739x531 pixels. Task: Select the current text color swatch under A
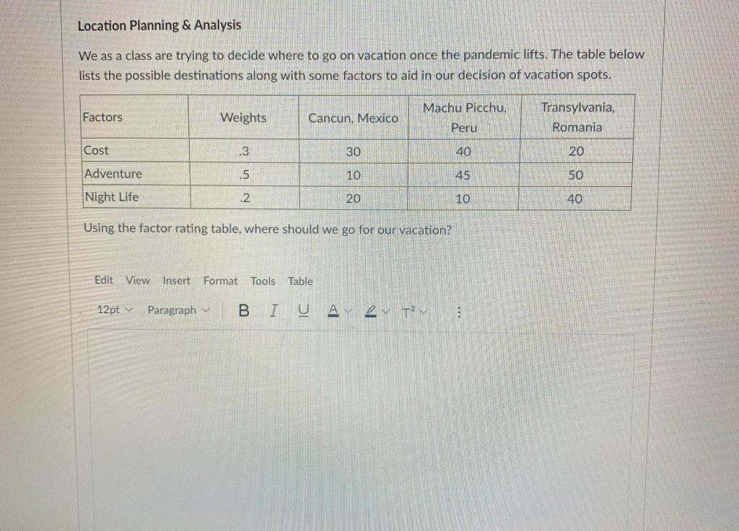(x=333, y=315)
